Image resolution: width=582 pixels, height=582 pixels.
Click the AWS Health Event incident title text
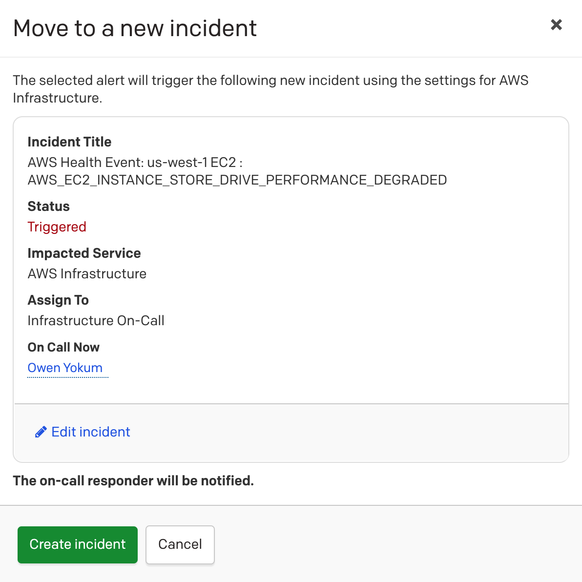(x=237, y=171)
